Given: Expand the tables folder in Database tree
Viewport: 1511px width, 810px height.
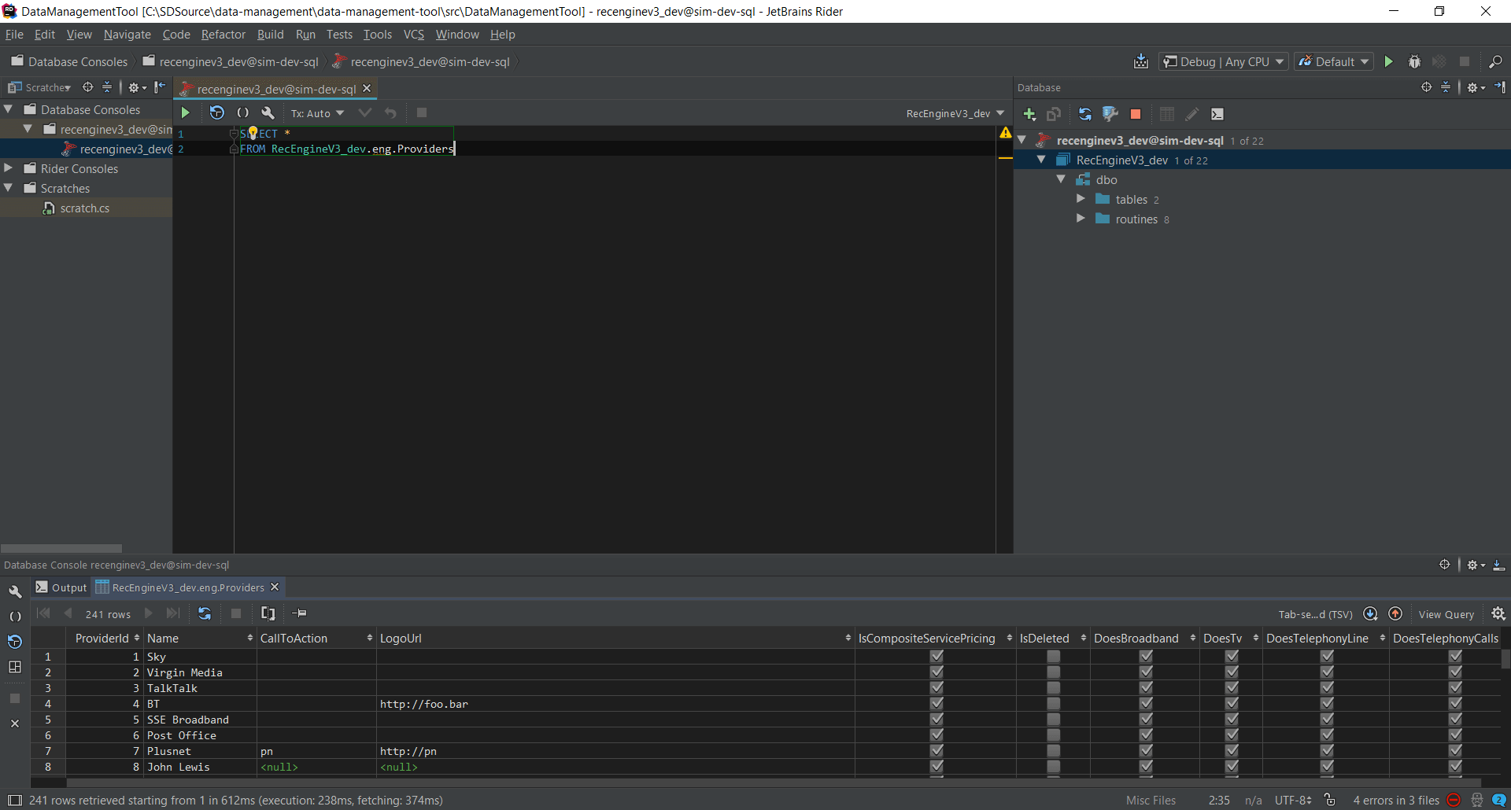Looking at the screenshot, I should click(1081, 199).
